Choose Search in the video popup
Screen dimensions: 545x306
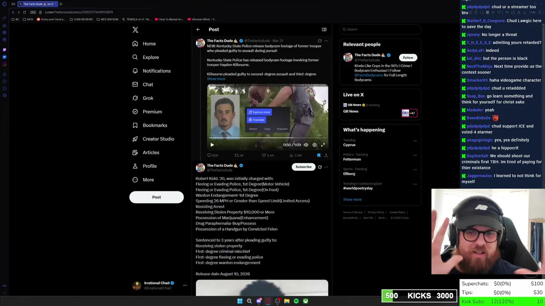click(x=253, y=129)
